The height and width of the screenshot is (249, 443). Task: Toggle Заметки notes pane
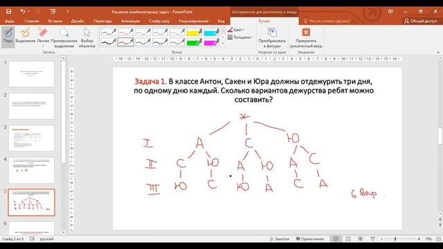tap(280, 239)
